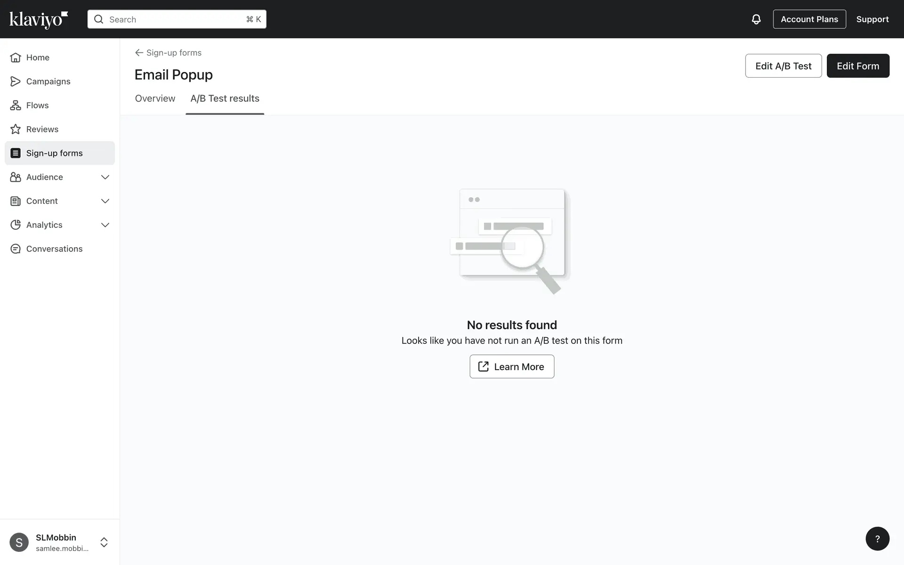The width and height of the screenshot is (904, 565).
Task: Go to Flows via its icon
Action: click(x=16, y=105)
